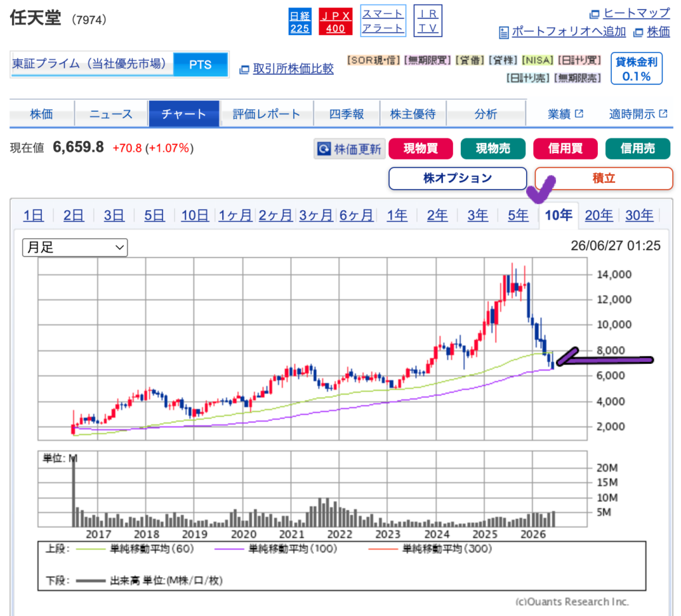The height and width of the screenshot is (616, 681).
Task: Click the 信用買 button
Action: (565, 148)
